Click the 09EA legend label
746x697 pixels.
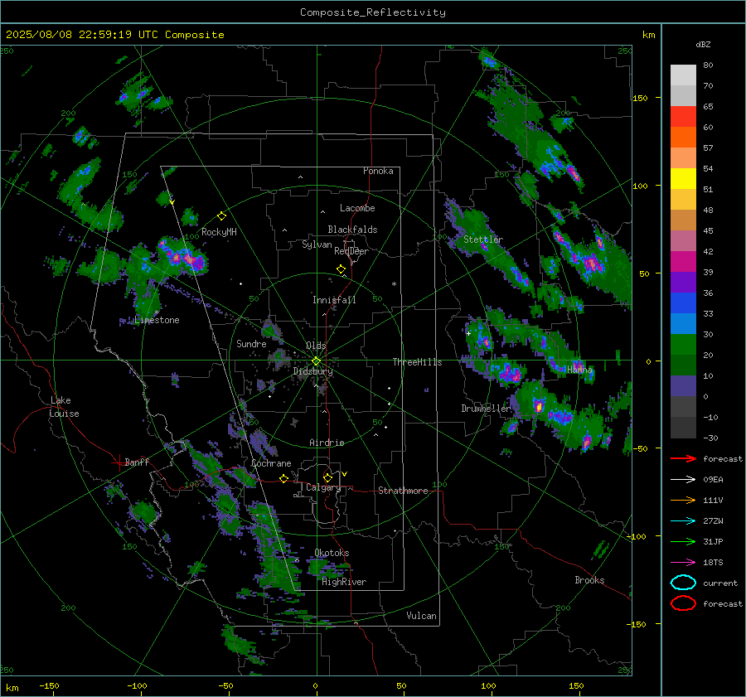point(713,480)
